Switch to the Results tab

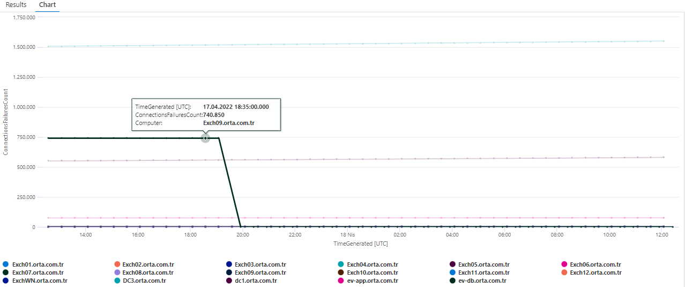pyautogui.click(x=16, y=5)
